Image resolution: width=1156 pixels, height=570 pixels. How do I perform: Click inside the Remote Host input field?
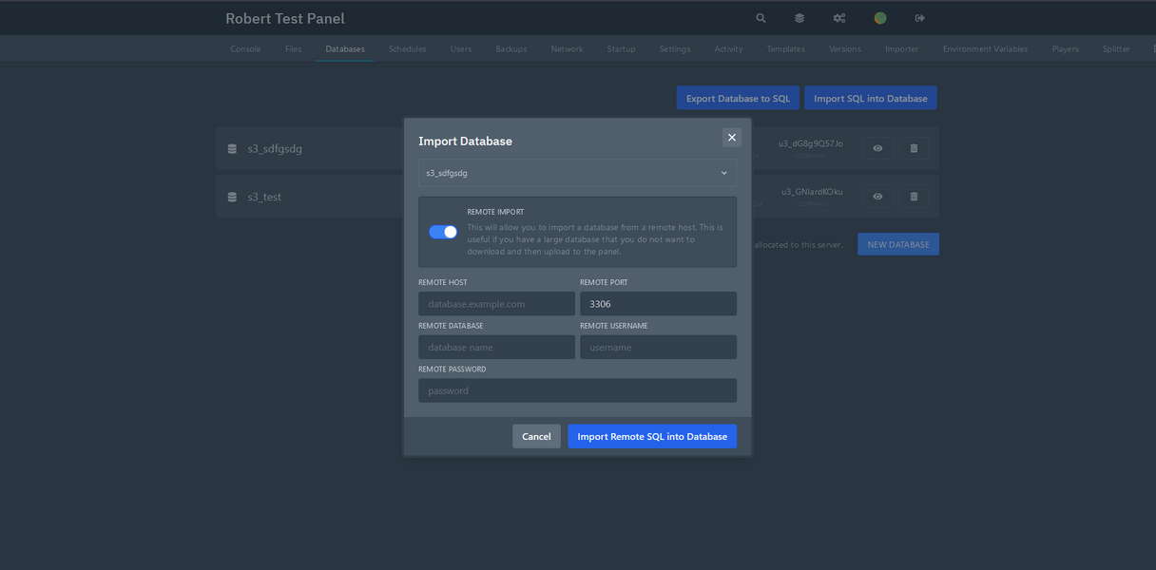click(496, 303)
